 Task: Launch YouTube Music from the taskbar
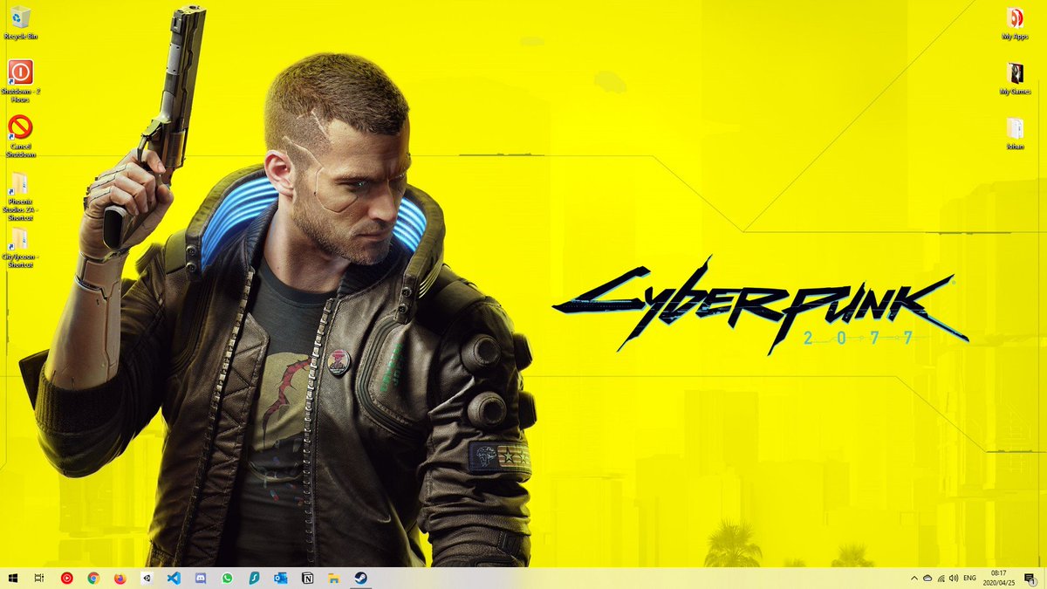tap(67, 578)
